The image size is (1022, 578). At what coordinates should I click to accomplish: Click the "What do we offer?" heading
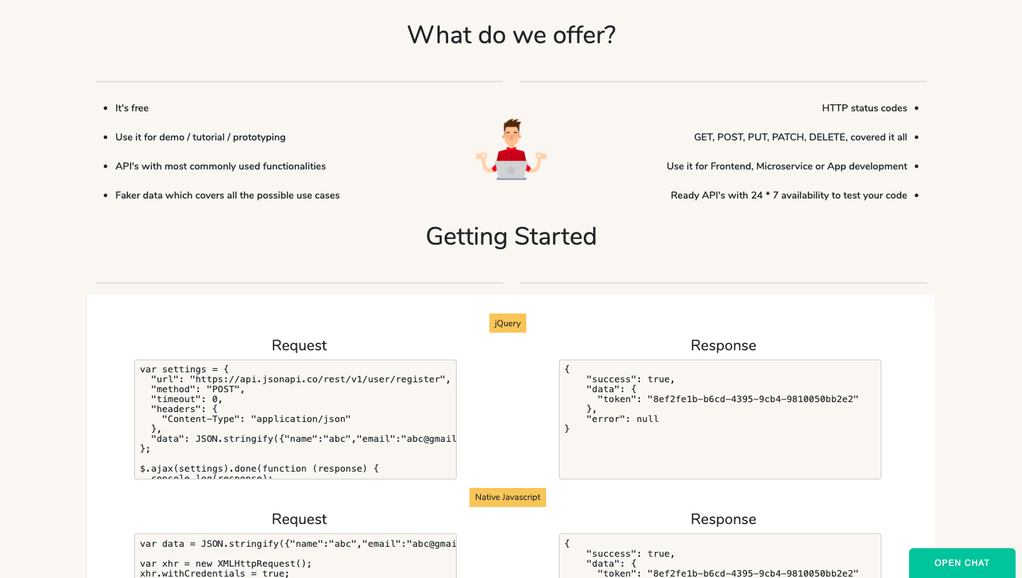[511, 34]
